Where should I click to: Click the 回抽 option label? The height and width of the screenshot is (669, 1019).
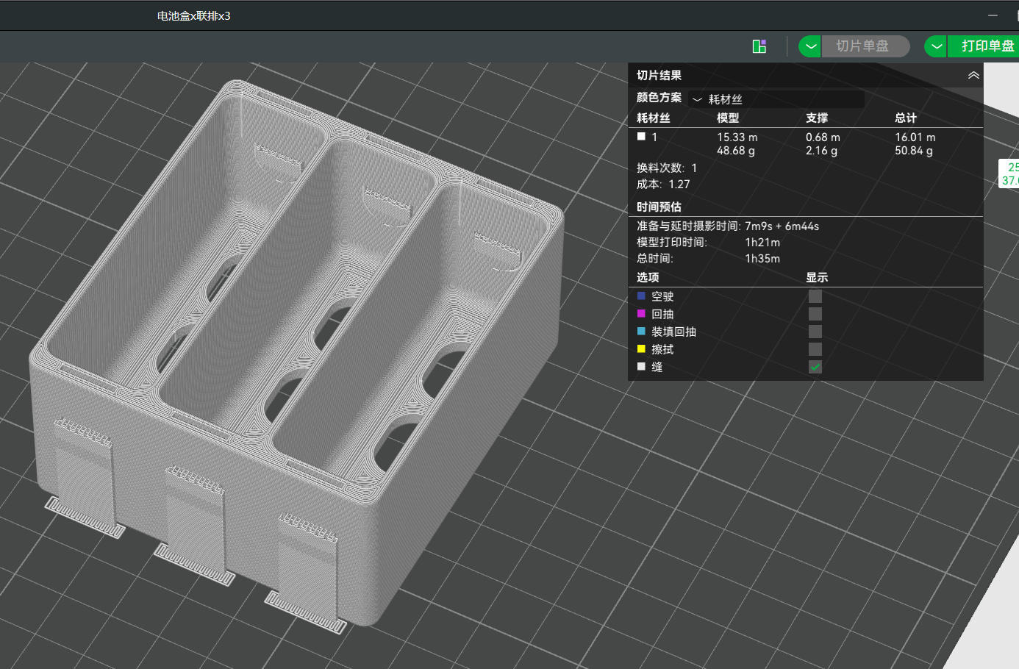(662, 314)
